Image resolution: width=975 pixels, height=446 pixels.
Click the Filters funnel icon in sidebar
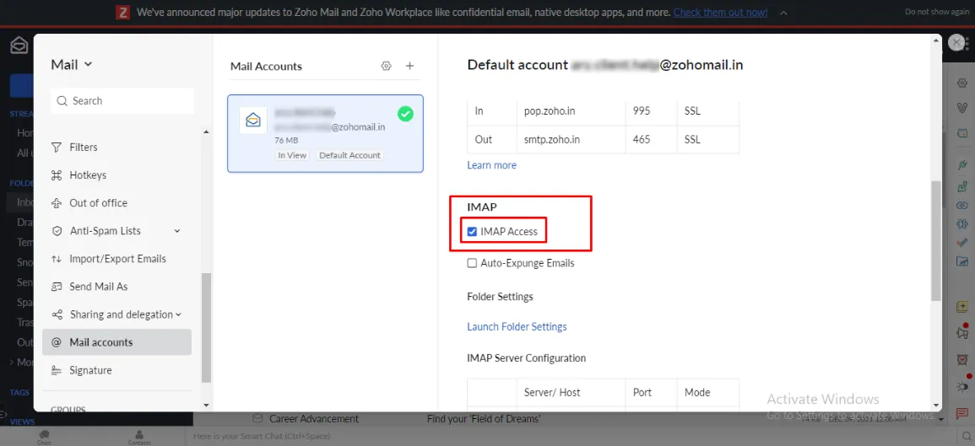coord(57,148)
